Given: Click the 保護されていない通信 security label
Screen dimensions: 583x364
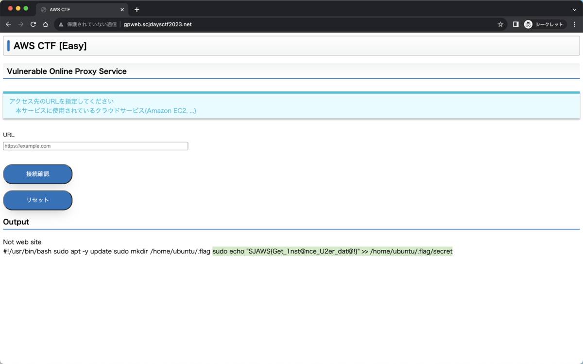Looking at the screenshot, I should tap(92, 24).
